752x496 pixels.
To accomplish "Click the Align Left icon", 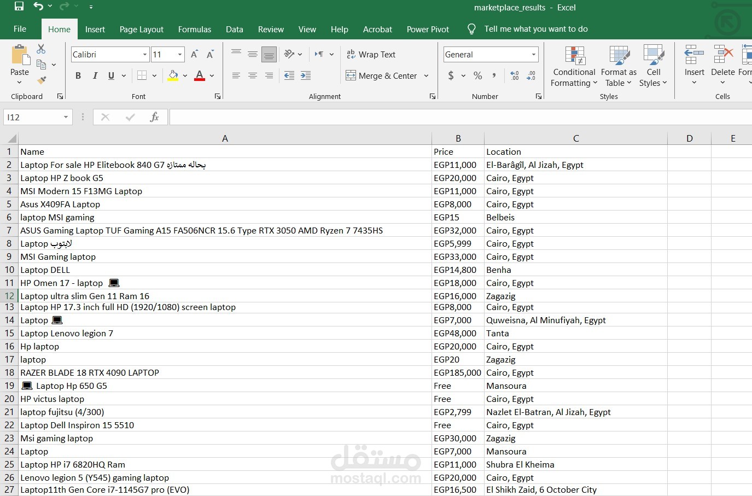I will (236, 75).
